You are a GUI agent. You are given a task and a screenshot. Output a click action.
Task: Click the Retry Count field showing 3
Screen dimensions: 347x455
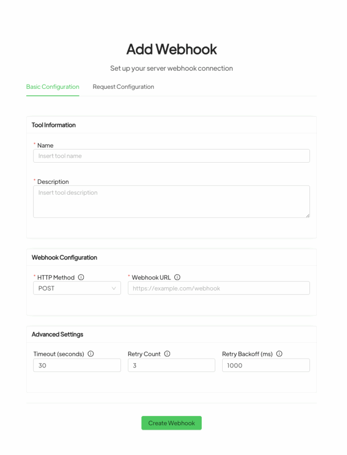pyautogui.click(x=172, y=366)
